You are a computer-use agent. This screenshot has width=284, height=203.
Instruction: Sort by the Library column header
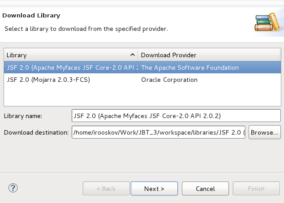point(67,55)
